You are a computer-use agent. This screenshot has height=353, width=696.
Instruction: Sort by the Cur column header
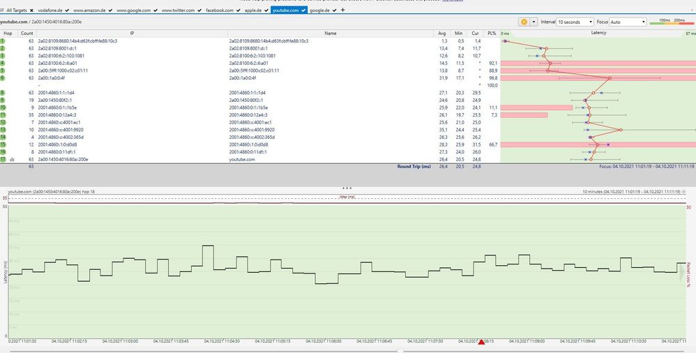click(475, 33)
